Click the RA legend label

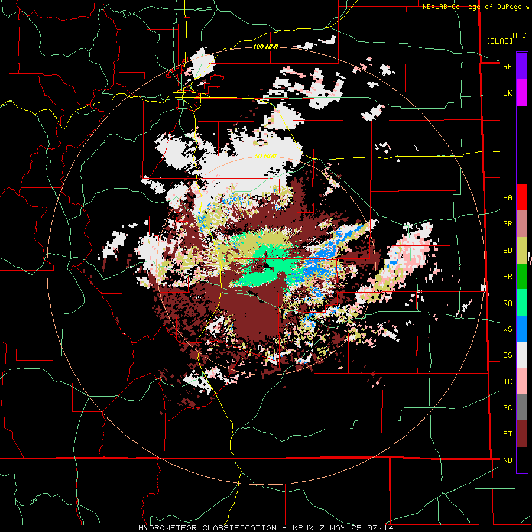(x=507, y=303)
